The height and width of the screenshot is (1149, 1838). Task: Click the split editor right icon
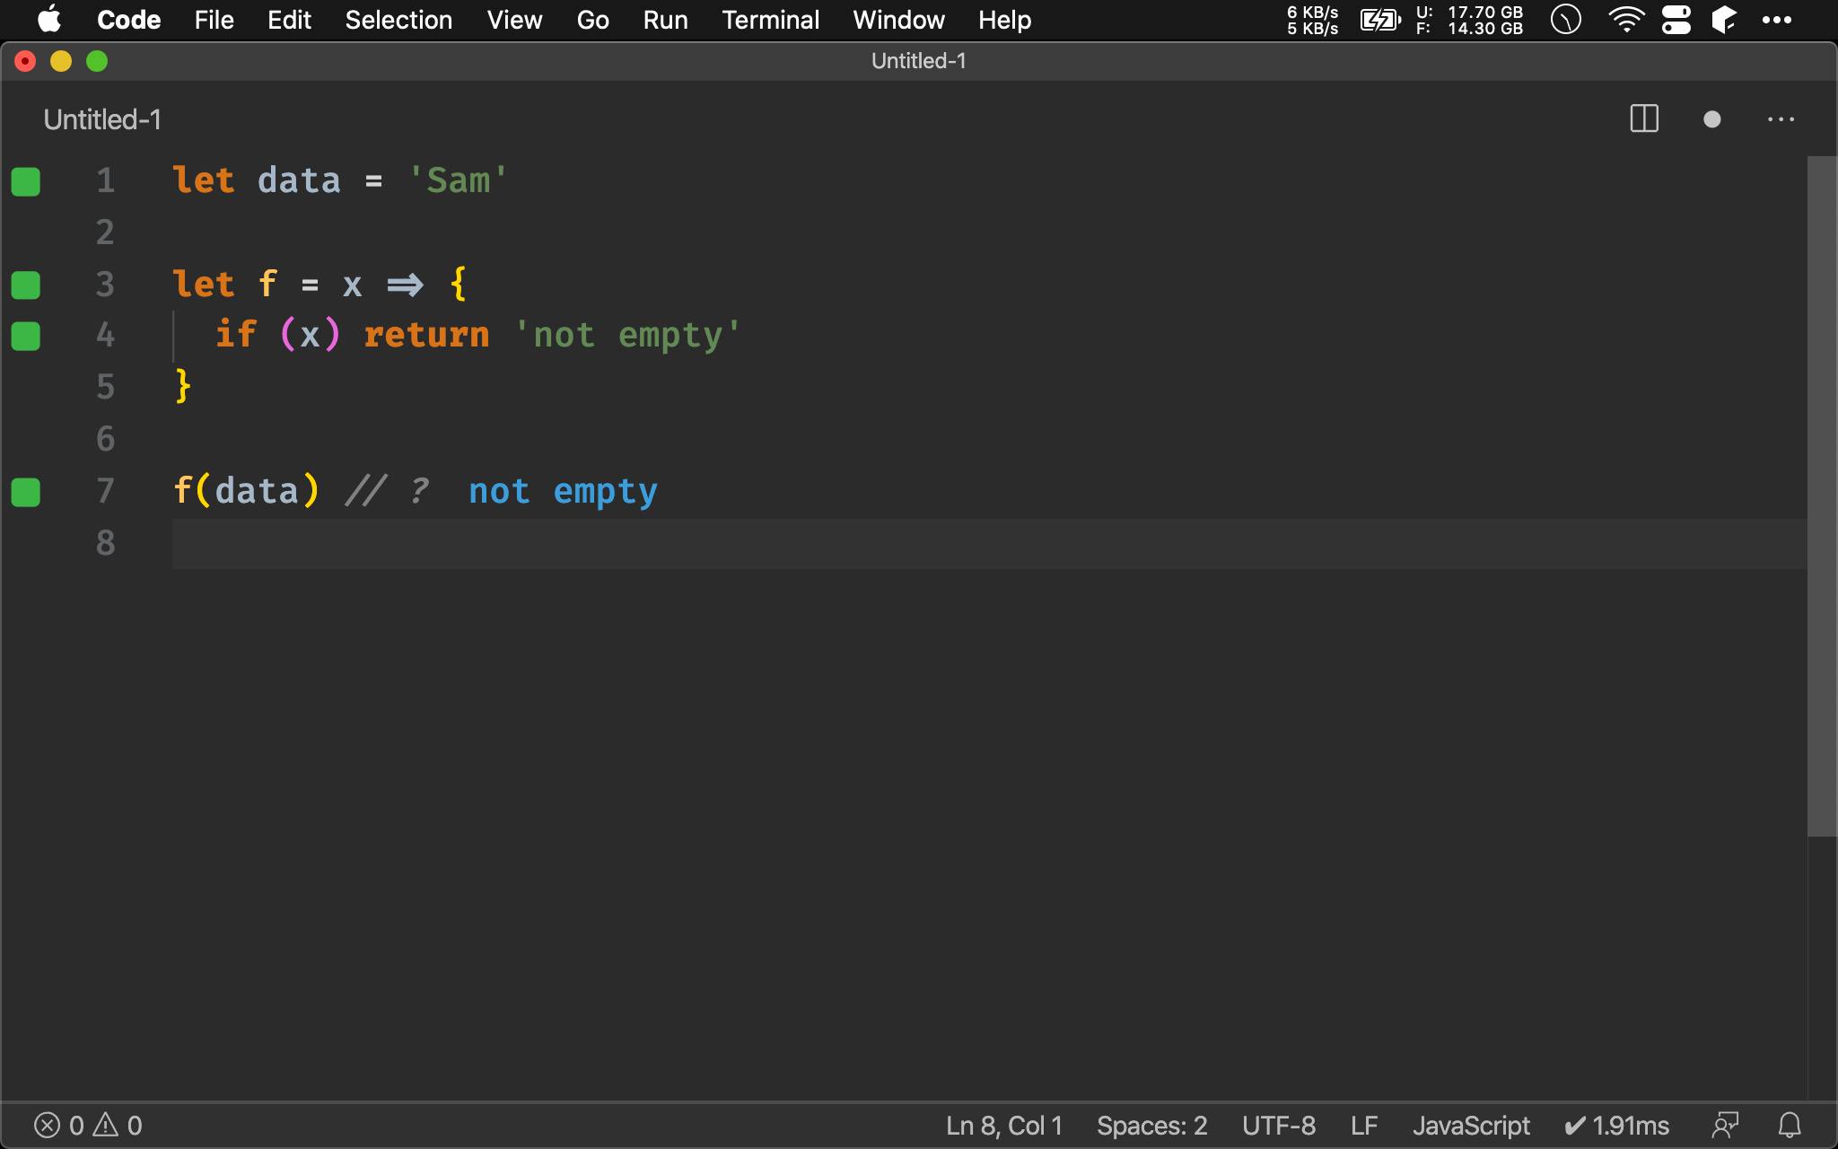point(1643,118)
